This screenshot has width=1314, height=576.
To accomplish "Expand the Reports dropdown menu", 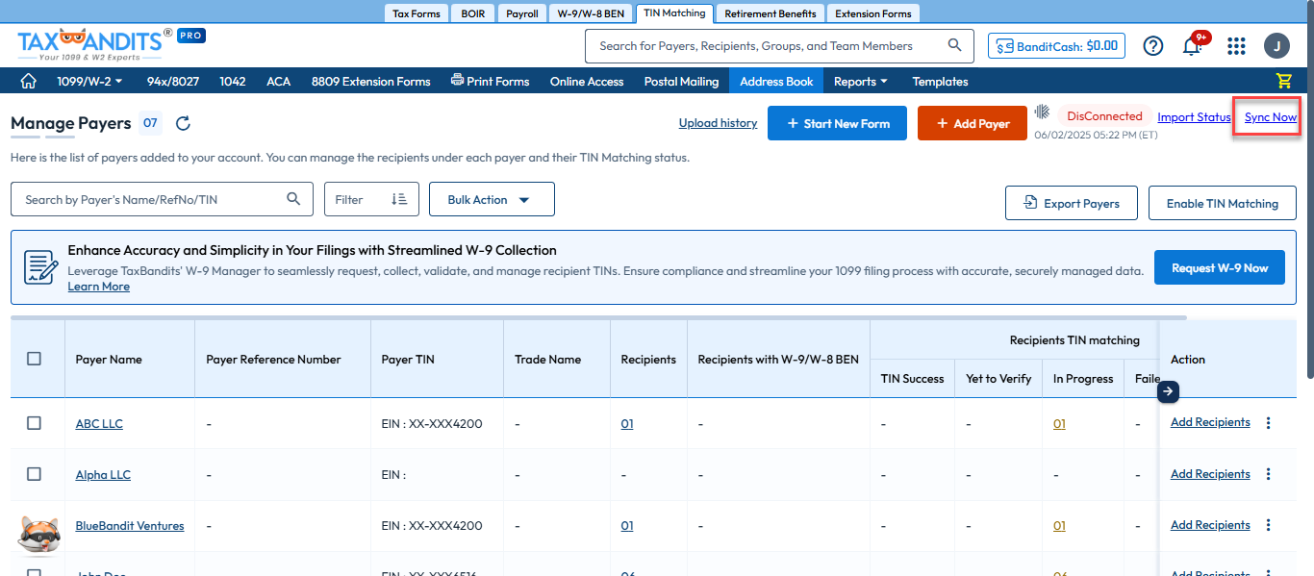I will 860,82.
